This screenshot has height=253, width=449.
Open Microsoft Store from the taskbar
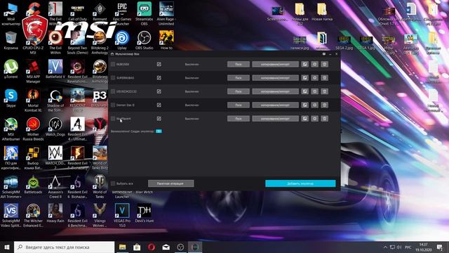tap(137, 247)
